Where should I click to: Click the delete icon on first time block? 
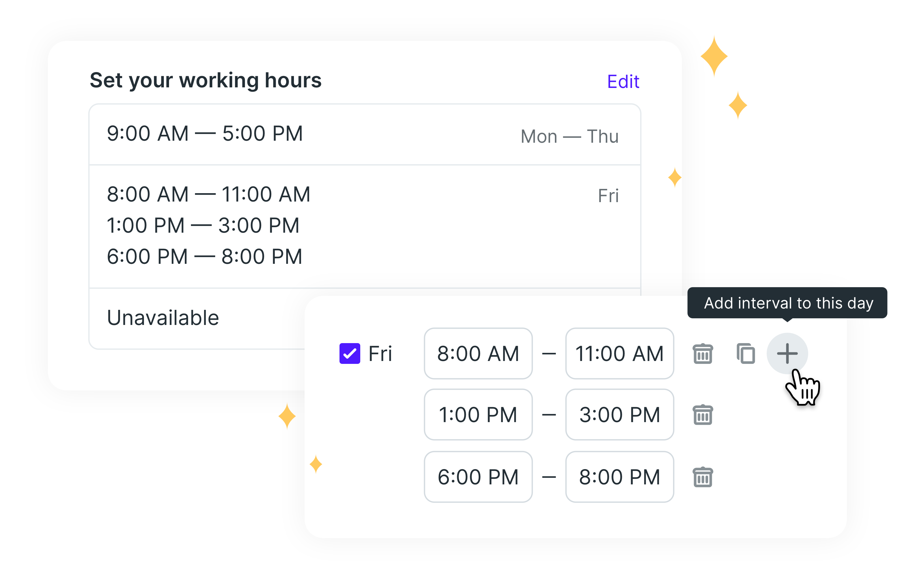pos(701,353)
